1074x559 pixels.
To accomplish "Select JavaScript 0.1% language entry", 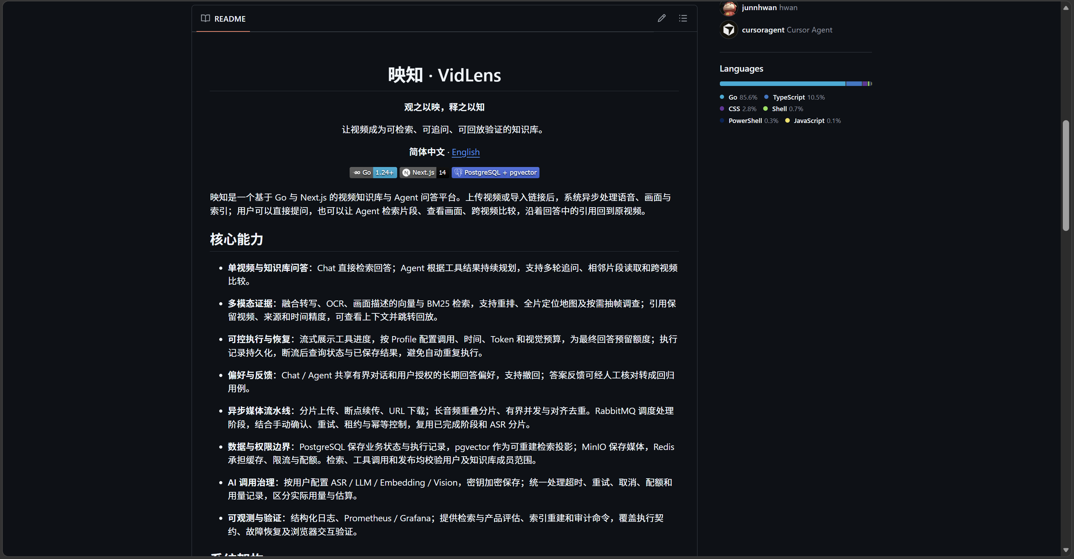I will pos(812,121).
